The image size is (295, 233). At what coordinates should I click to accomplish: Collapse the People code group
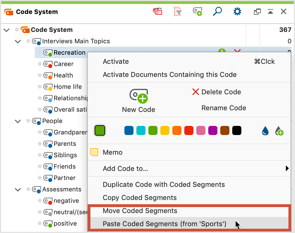(x=18, y=121)
